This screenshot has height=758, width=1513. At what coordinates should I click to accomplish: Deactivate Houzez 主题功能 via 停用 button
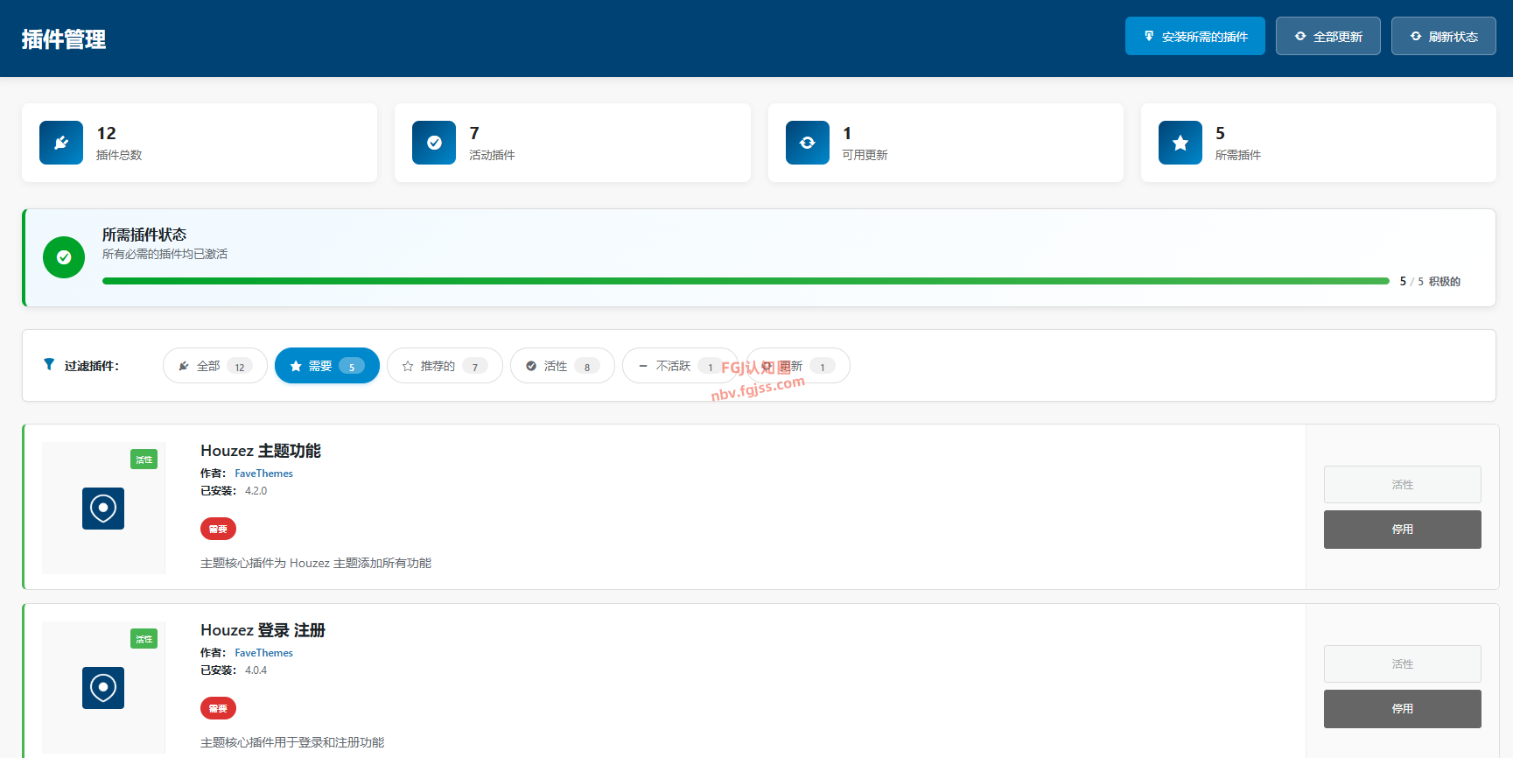[x=1402, y=530]
